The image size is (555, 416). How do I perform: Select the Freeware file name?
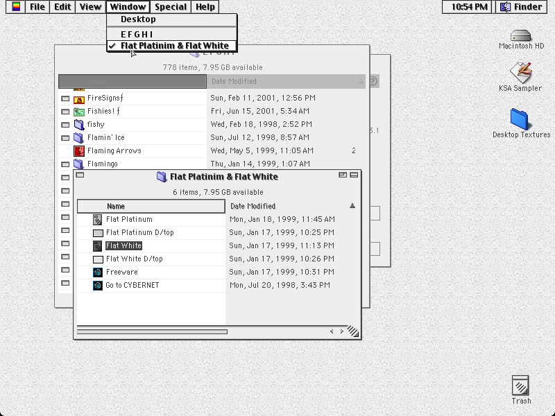122,272
